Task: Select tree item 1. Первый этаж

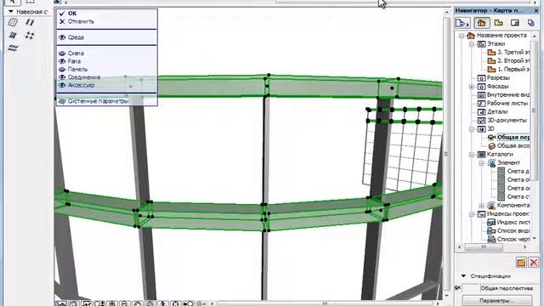Action: (513, 70)
